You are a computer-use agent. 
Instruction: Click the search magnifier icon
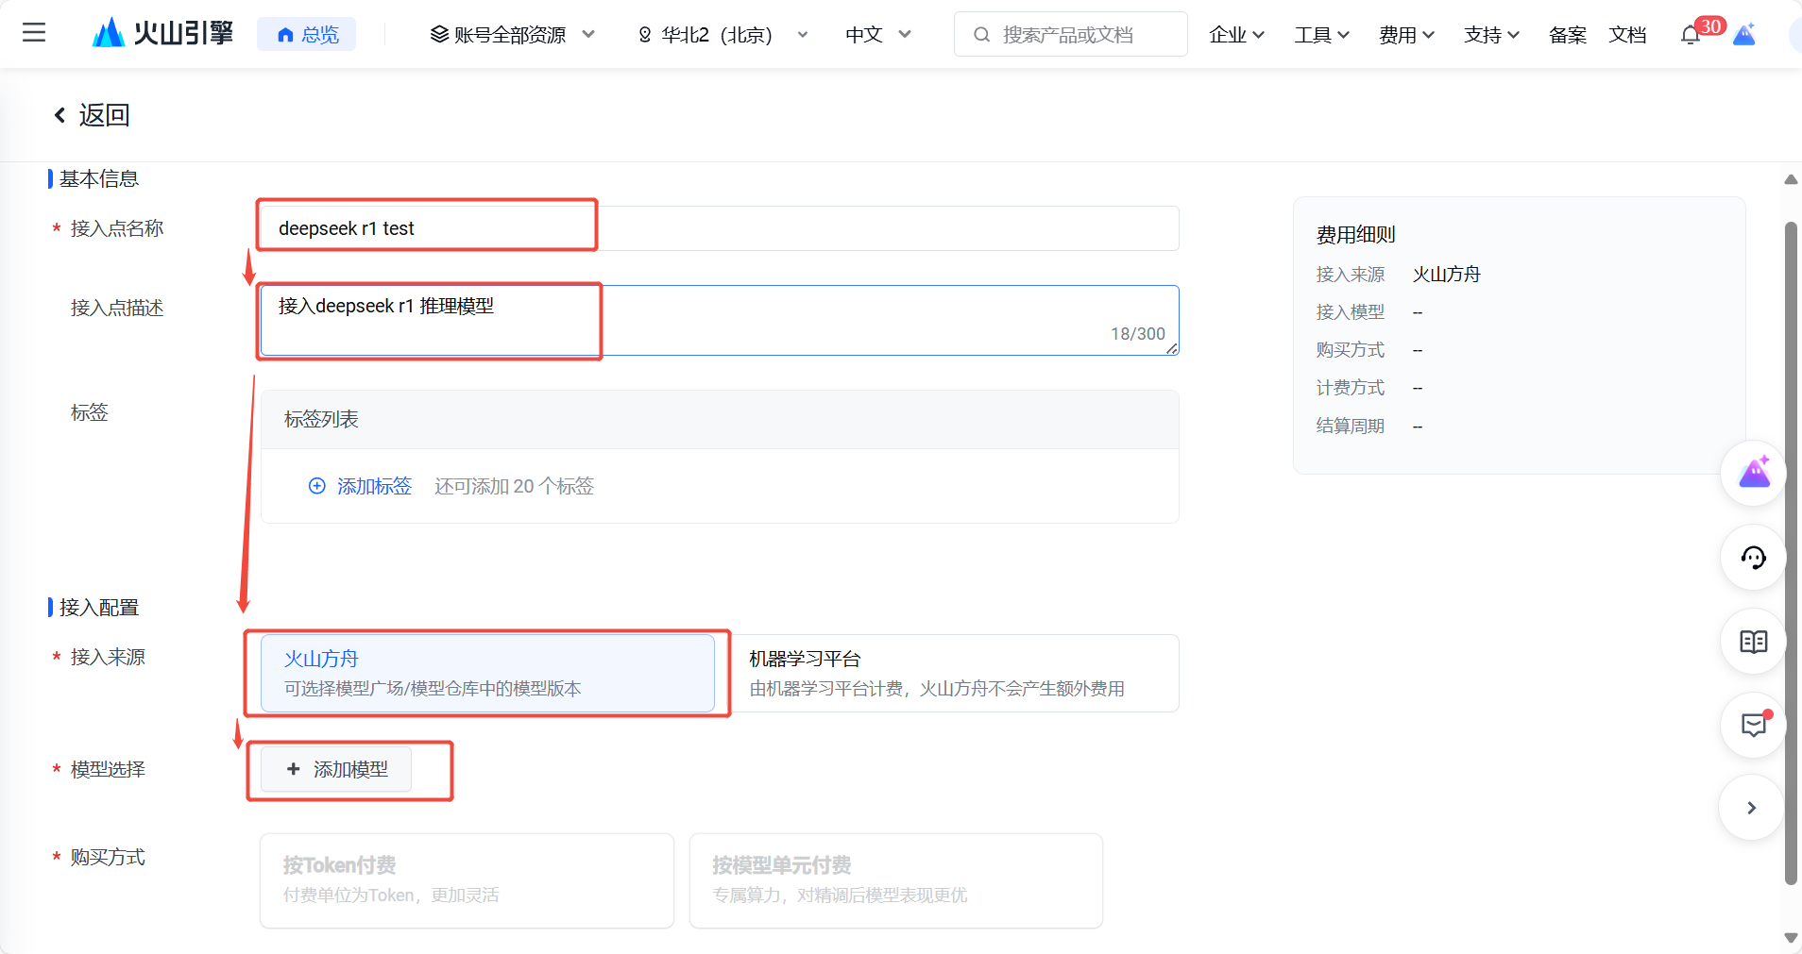[x=982, y=35]
